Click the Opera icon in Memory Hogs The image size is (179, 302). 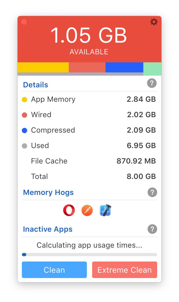pyautogui.click(x=69, y=210)
